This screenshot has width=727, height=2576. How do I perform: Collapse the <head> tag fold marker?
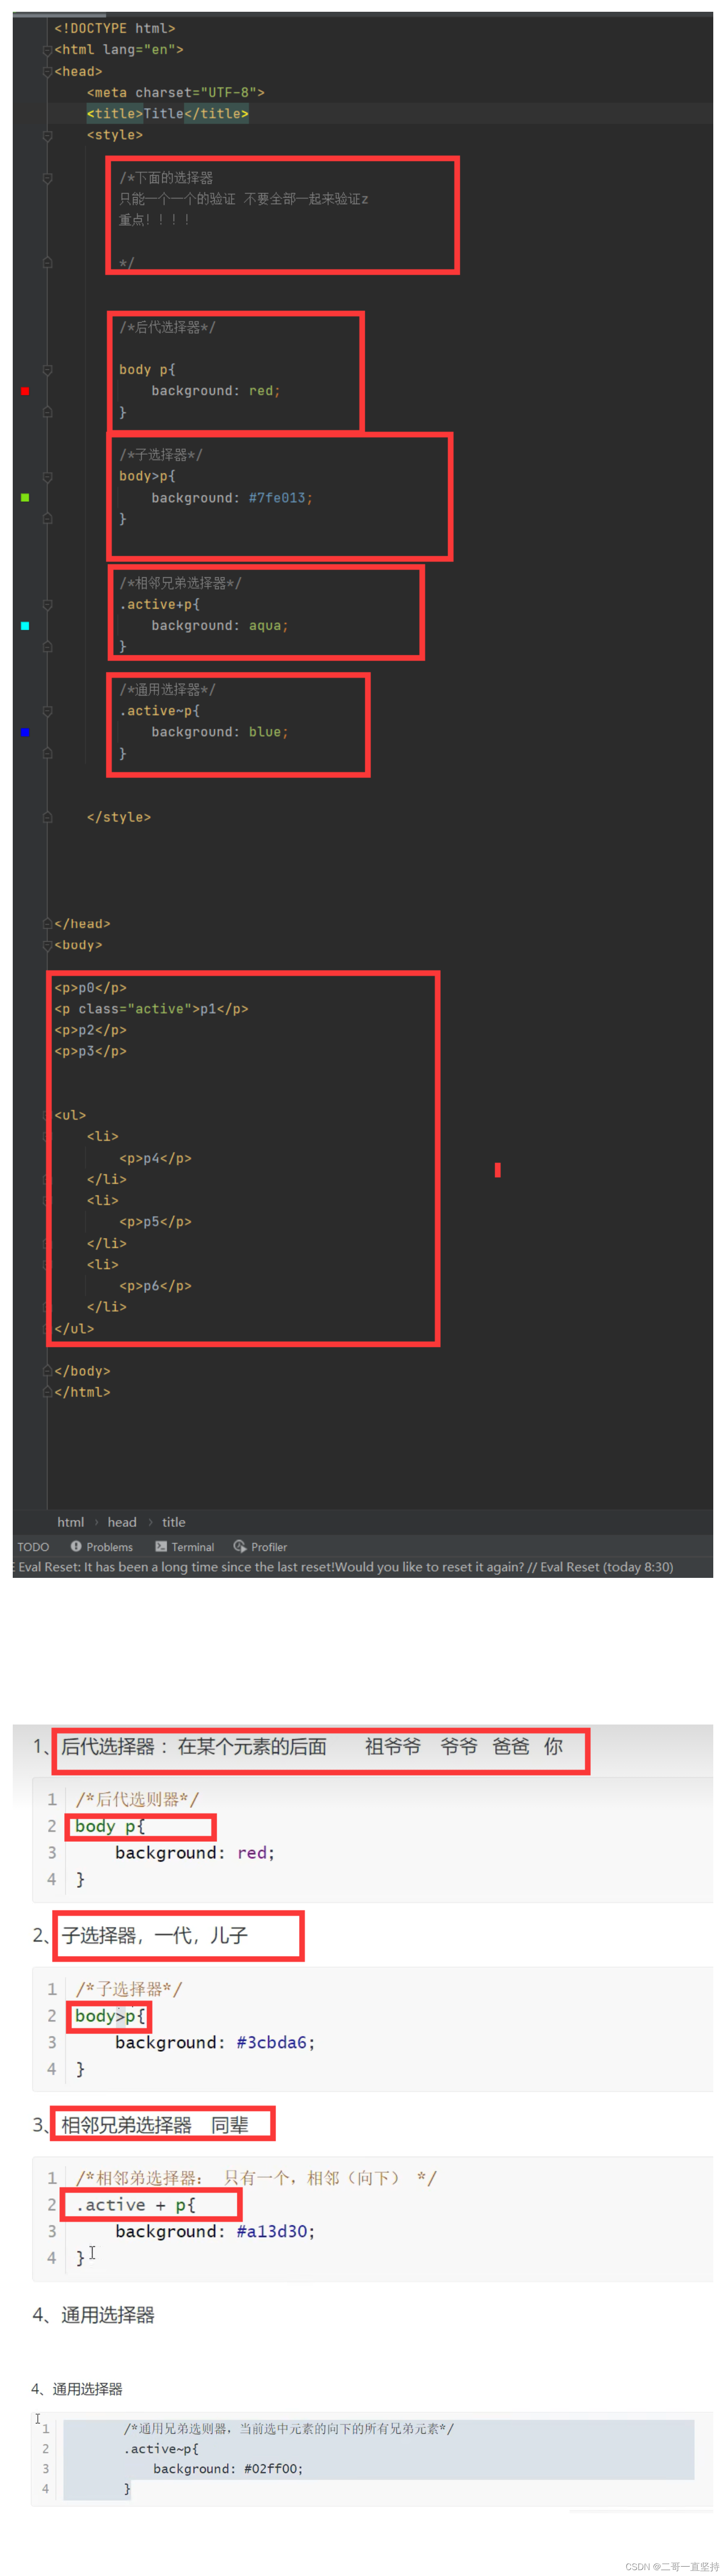[x=47, y=72]
